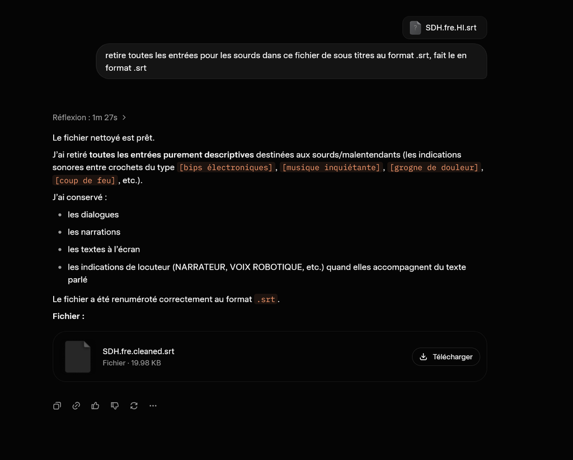Click the .srt inline code tag
The width and height of the screenshot is (573, 460).
(266, 299)
